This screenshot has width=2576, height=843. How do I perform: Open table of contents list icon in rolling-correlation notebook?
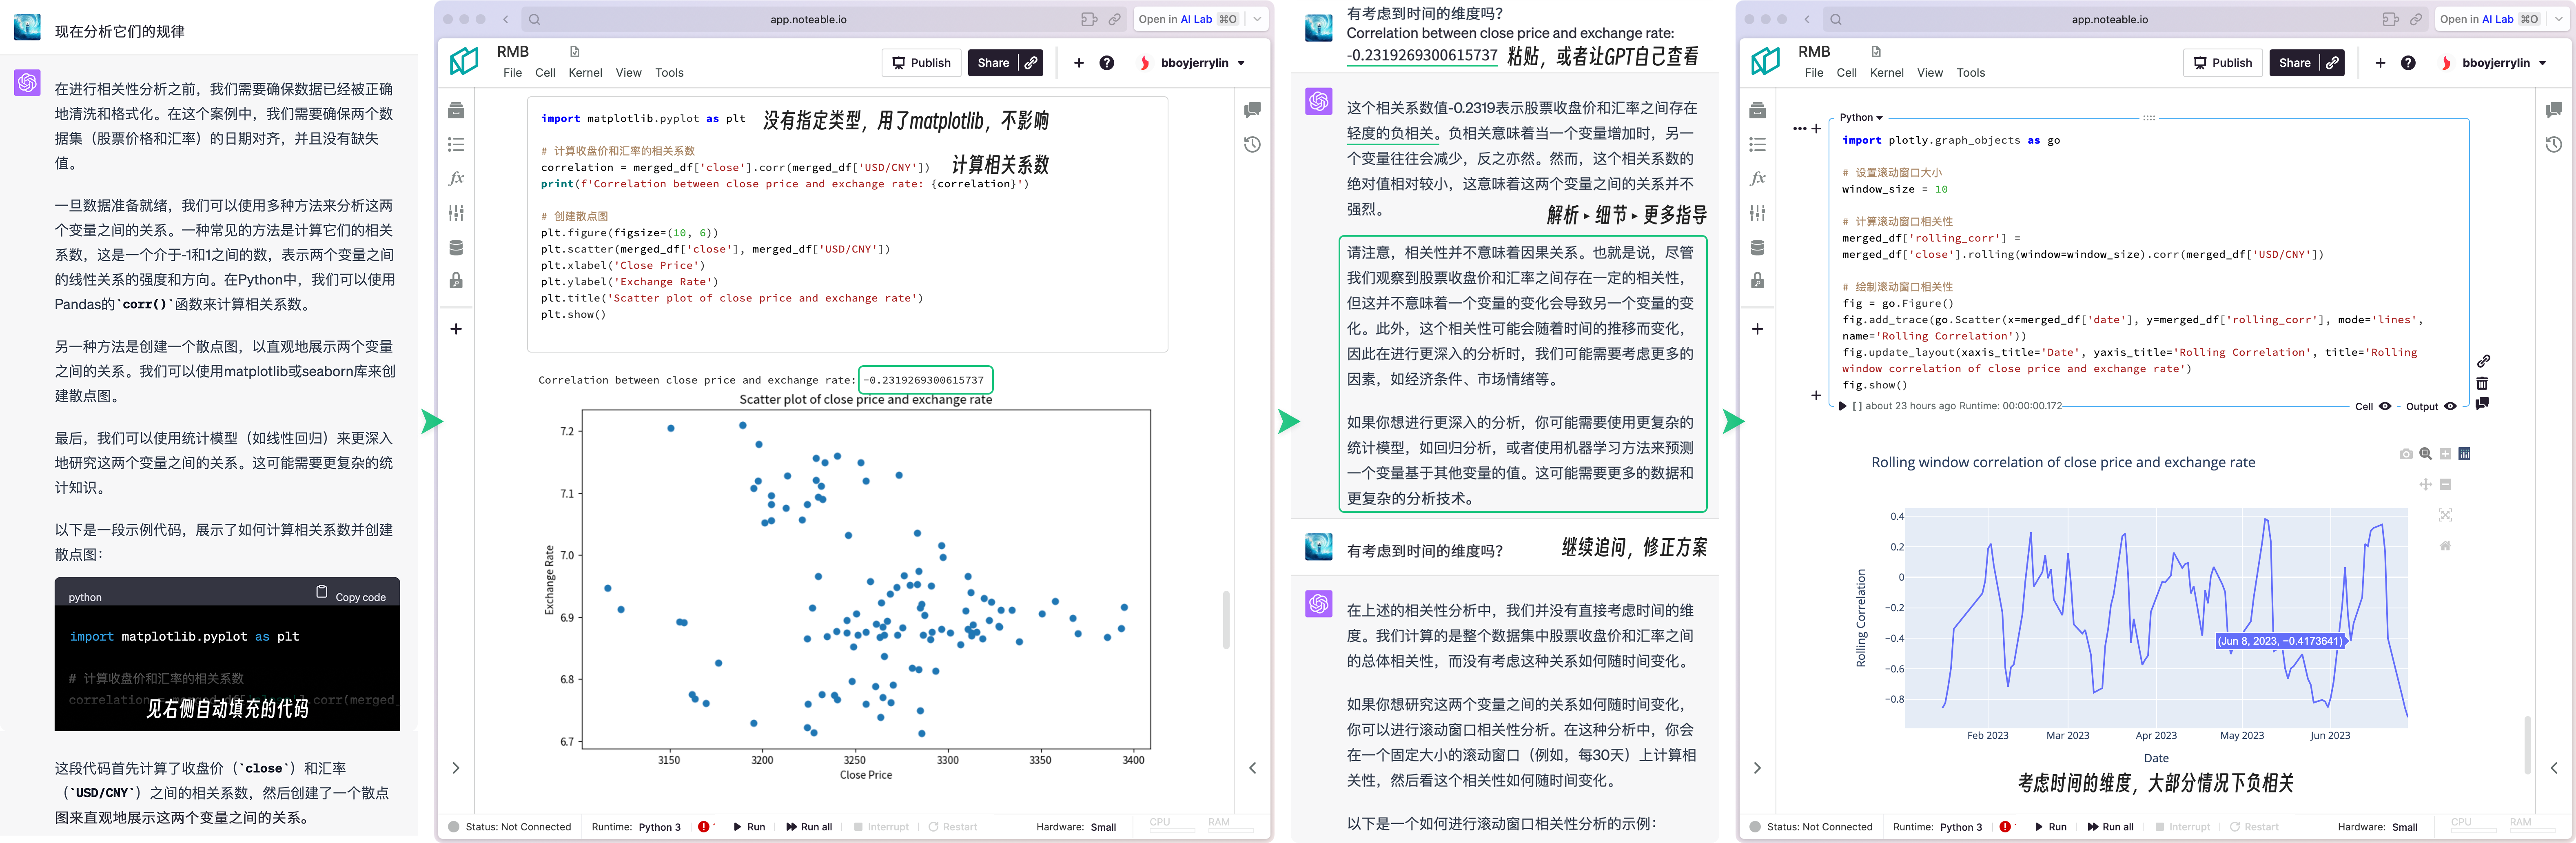[1757, 145]
